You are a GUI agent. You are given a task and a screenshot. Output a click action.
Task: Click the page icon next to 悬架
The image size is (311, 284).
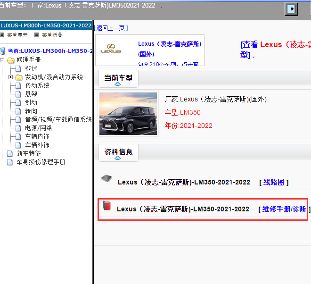point(18,94)
